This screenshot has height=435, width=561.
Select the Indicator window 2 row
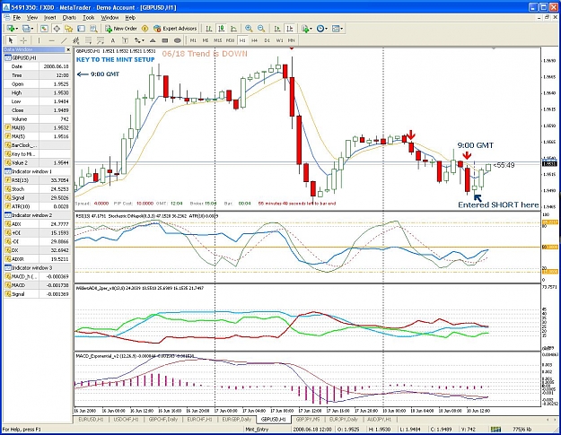click(x=37, y=215)
